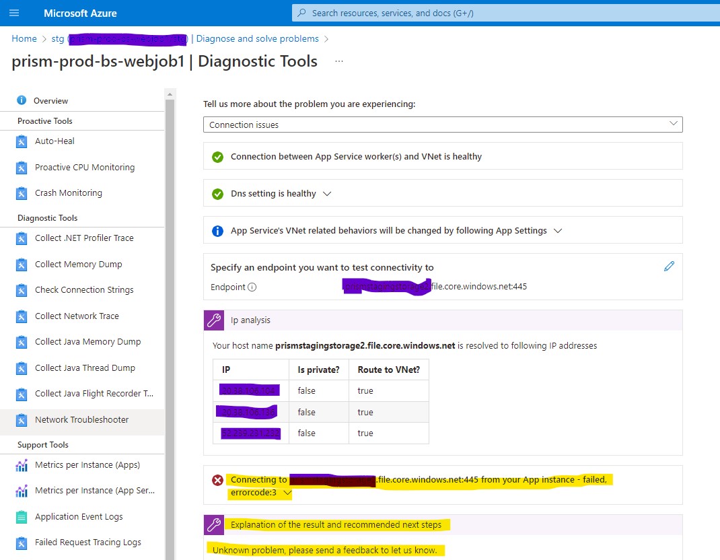Viewport: 720px width, 560px height.
Task: Click the sidebar scrollbar up arrow
Action: tap(170, 94)
